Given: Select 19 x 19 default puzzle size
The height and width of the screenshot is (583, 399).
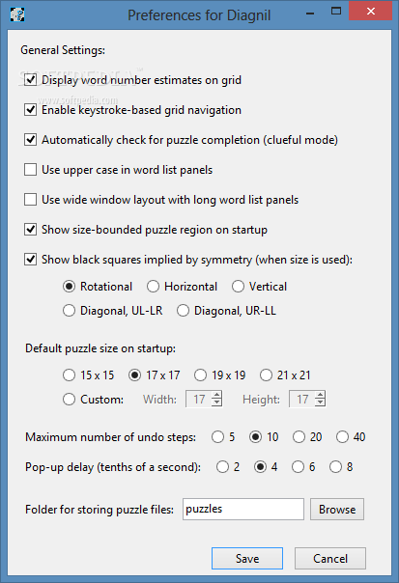Looking at the screenshot, I should pos(200,375).
